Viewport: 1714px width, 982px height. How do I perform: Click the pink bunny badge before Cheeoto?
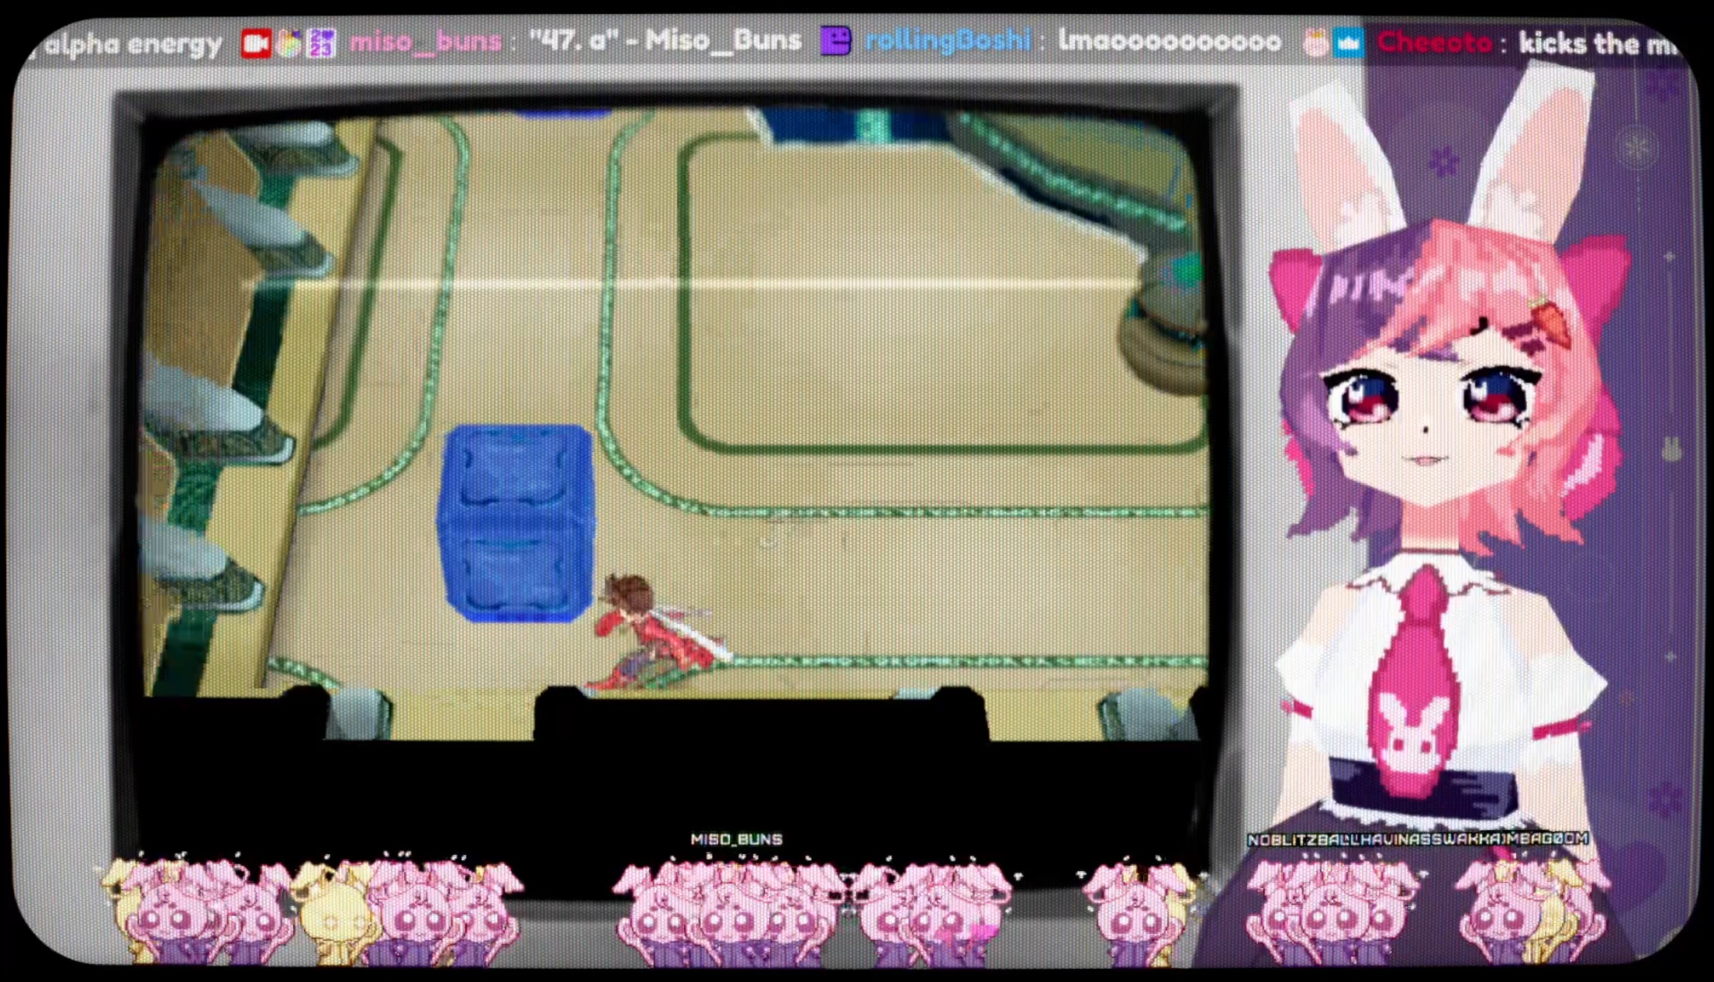1315,44
